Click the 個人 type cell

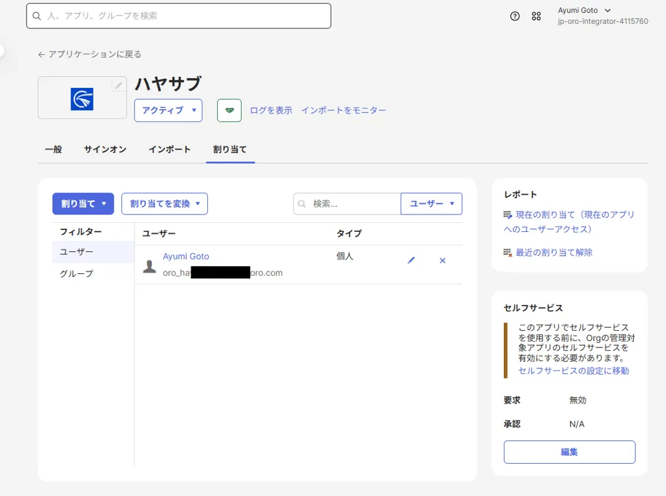344,256
